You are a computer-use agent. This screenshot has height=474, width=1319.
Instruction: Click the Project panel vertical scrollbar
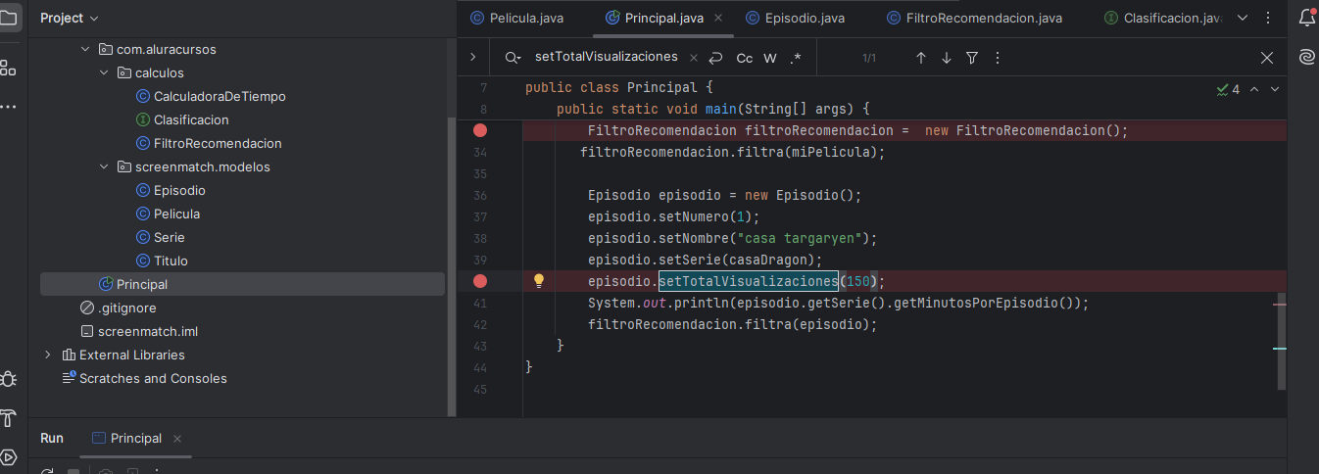(x=452, y=264)
